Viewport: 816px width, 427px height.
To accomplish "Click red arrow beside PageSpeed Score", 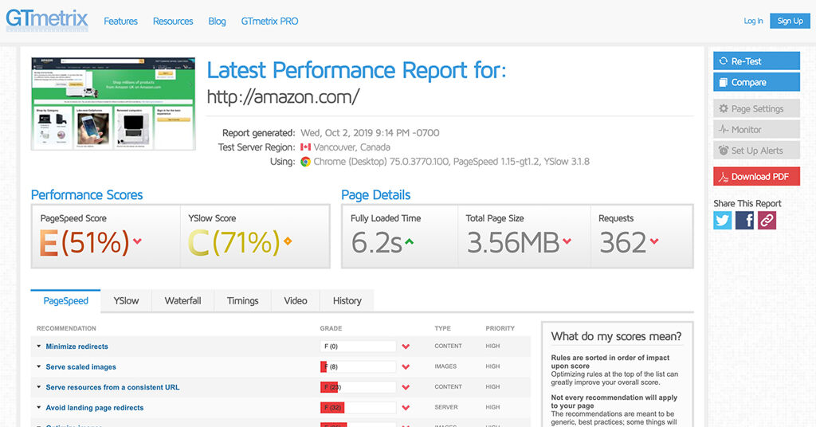I will click(137, 241).
